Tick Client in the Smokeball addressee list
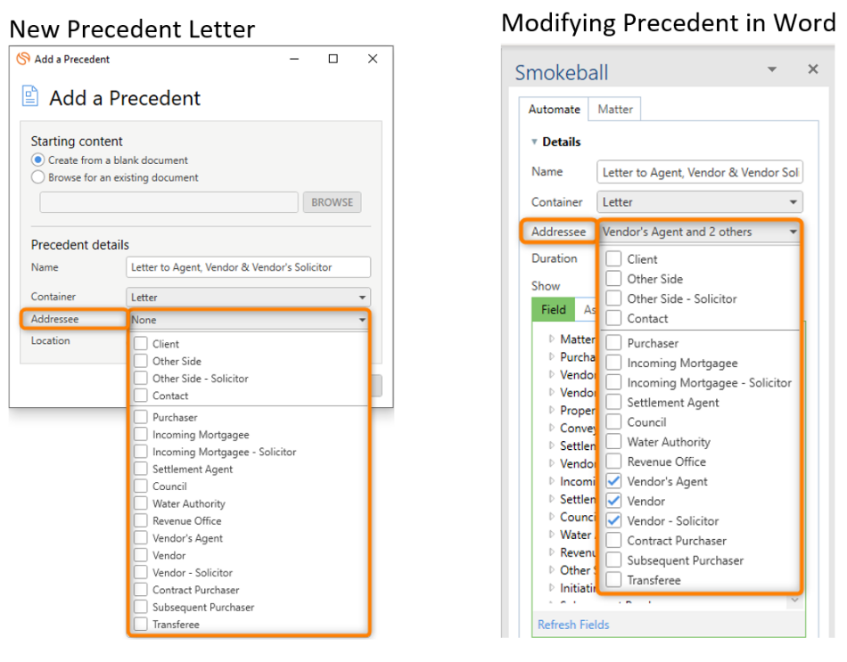 613,258
